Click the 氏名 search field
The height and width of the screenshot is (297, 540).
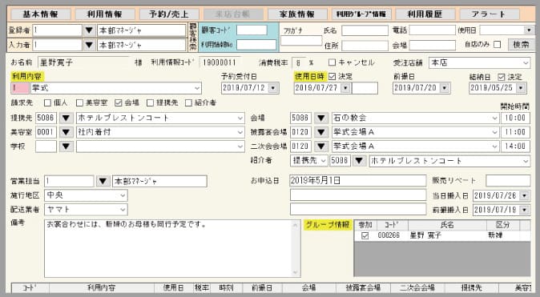click(365, 30)
